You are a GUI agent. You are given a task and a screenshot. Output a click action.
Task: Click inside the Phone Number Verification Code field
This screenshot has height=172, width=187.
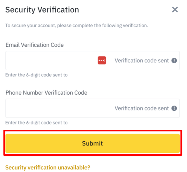tap(93, 108)
